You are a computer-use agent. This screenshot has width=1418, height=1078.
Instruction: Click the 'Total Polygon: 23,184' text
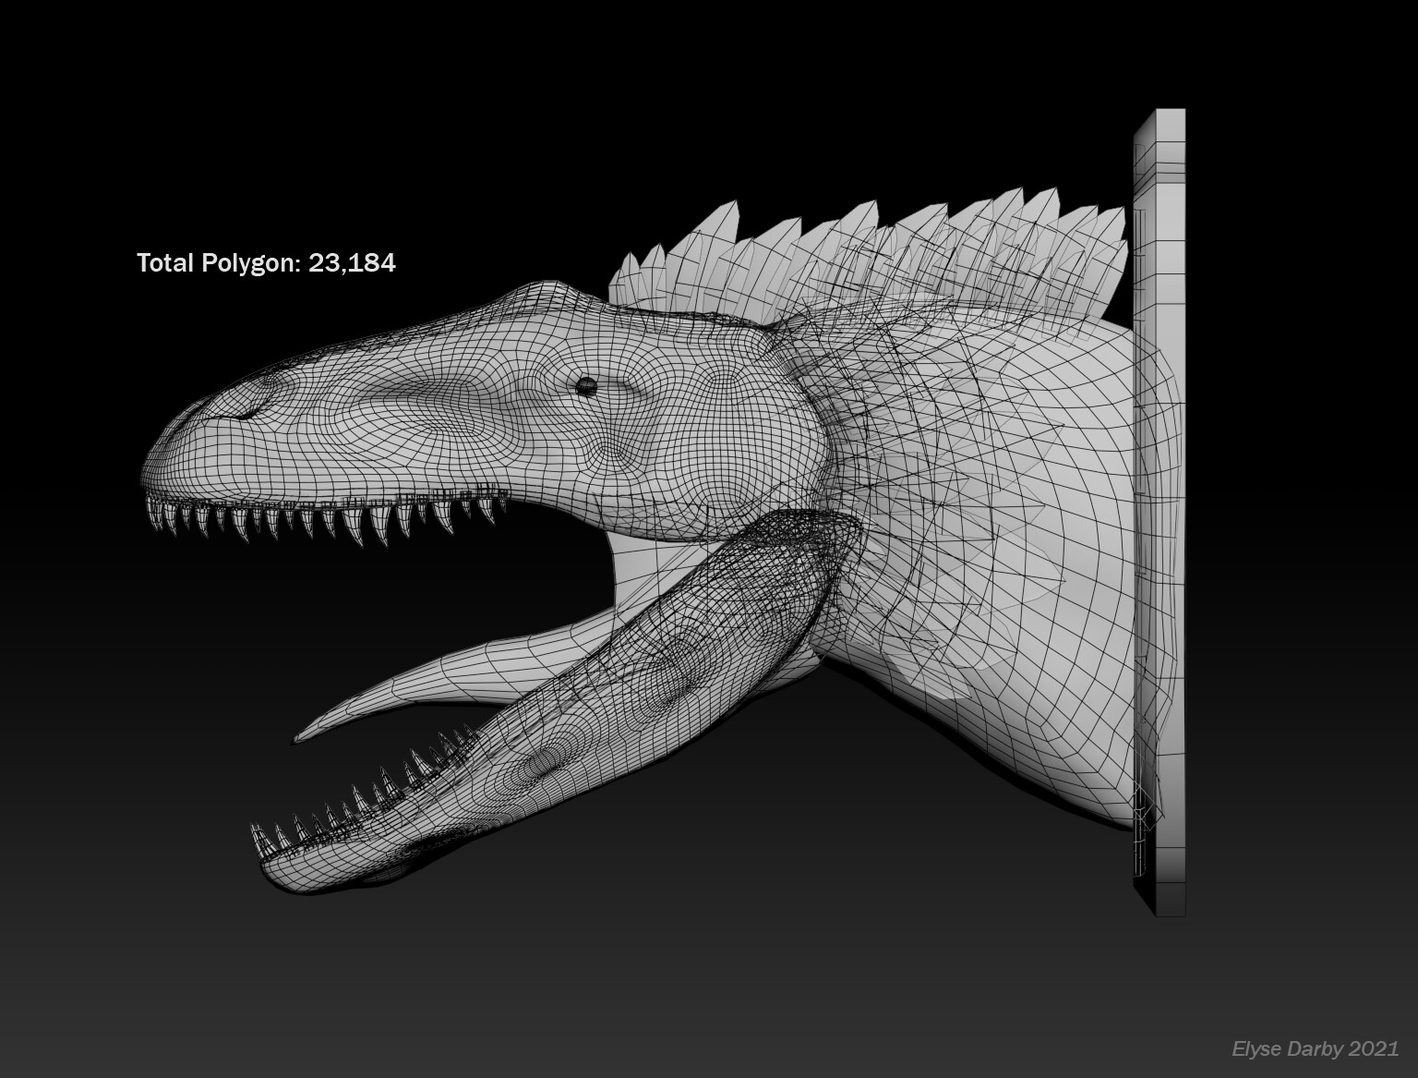click(x=266, y=263)
